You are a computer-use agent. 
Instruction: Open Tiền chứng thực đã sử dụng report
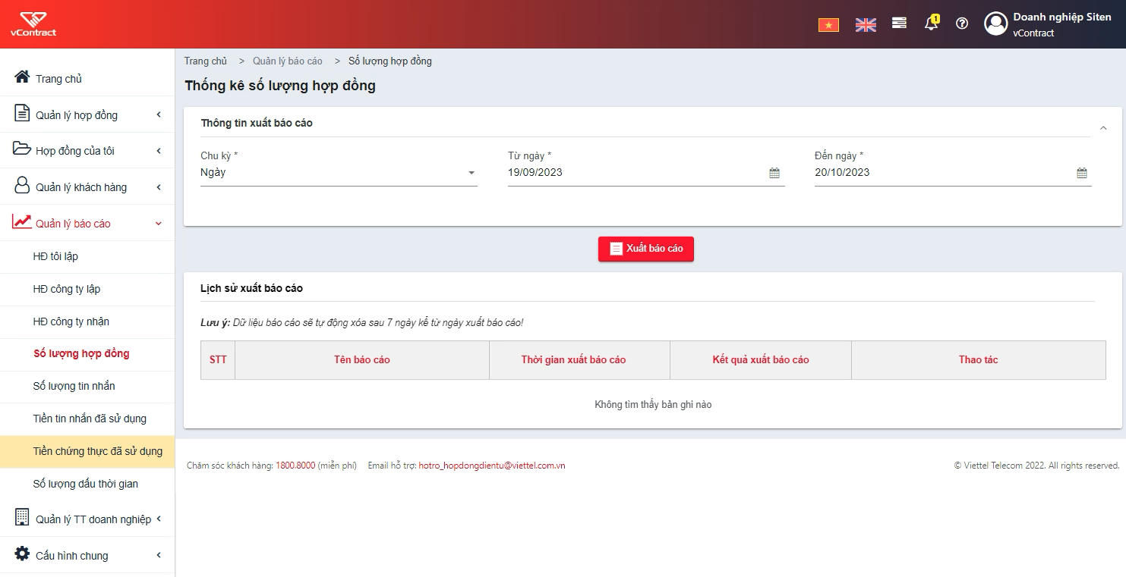pyautogui.click(x=87, y=451)
